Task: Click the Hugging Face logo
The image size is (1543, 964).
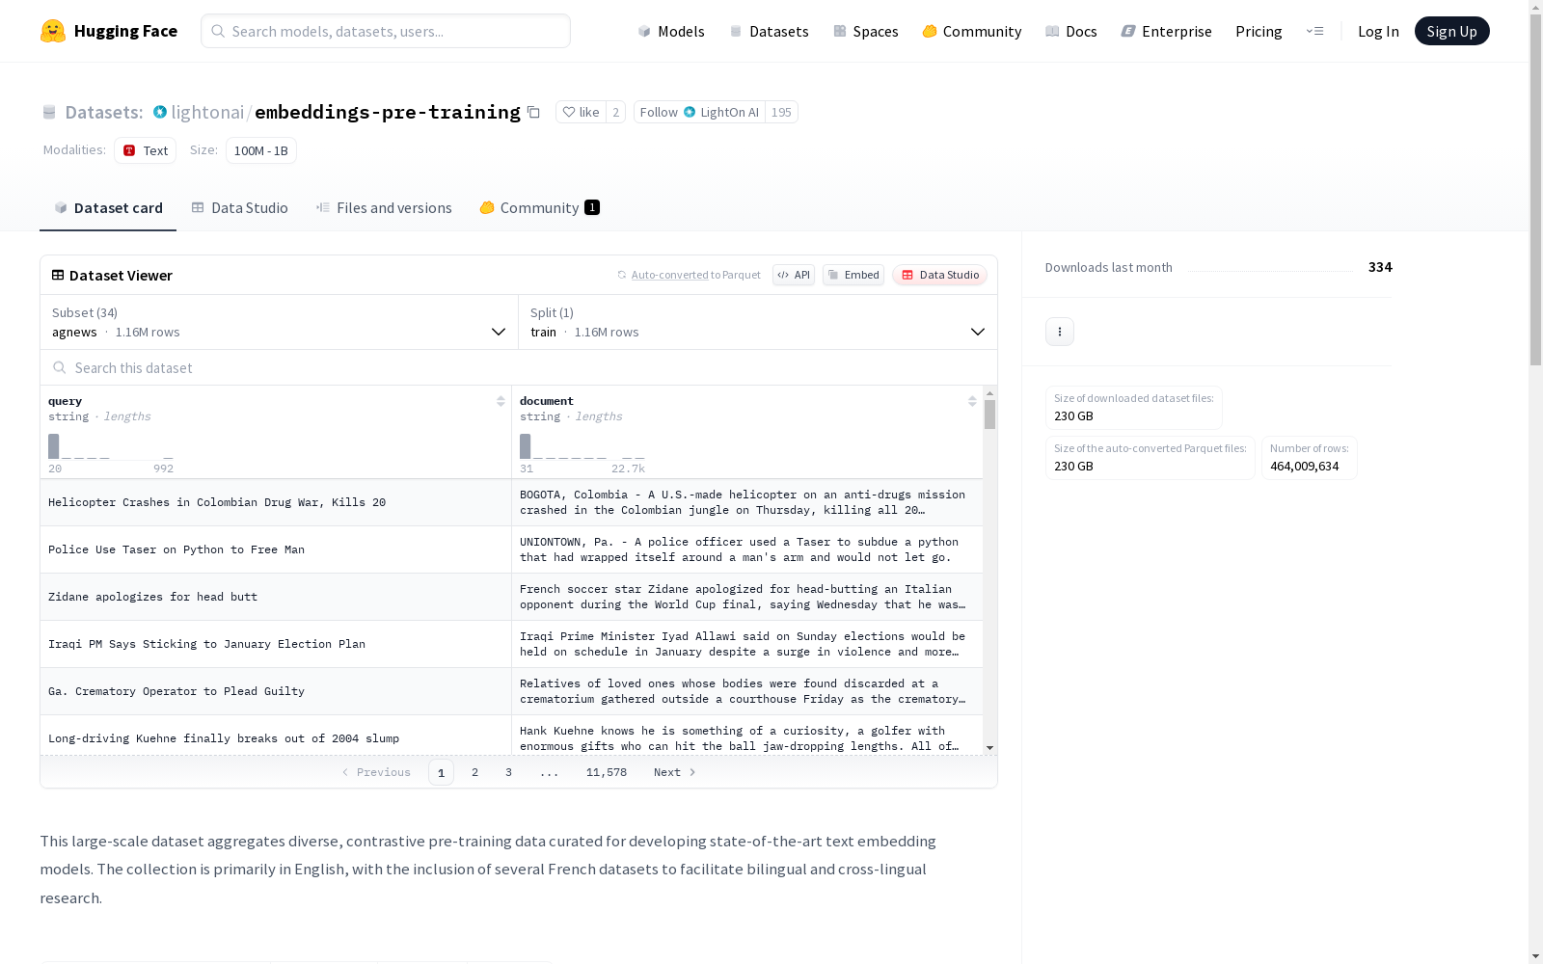Action: [x=108, y=31]
